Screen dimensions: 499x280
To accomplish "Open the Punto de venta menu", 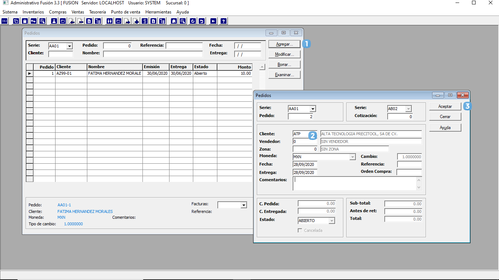I will (x=126, y=12).
